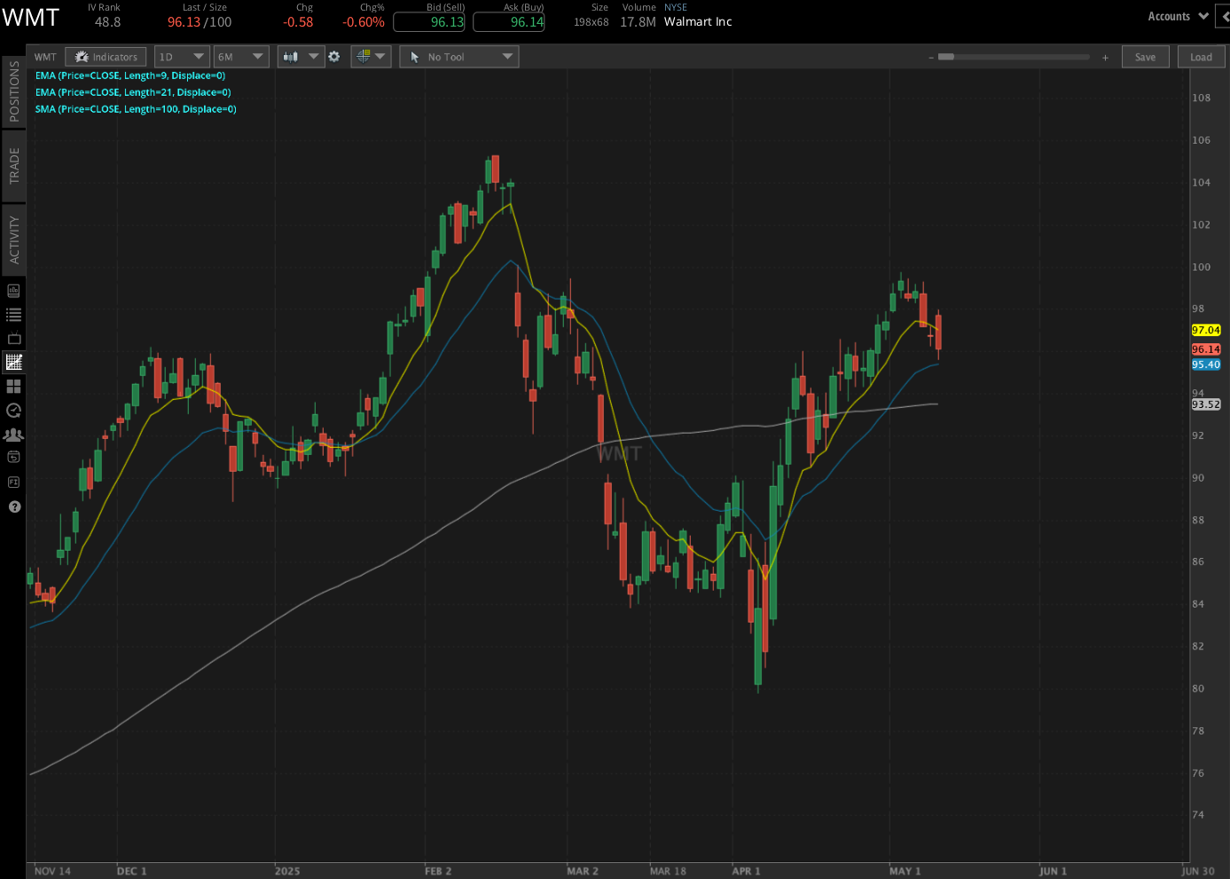1230x879 pixels.
Task: Click the Chg -0.58 value
Action: (298, 22)
